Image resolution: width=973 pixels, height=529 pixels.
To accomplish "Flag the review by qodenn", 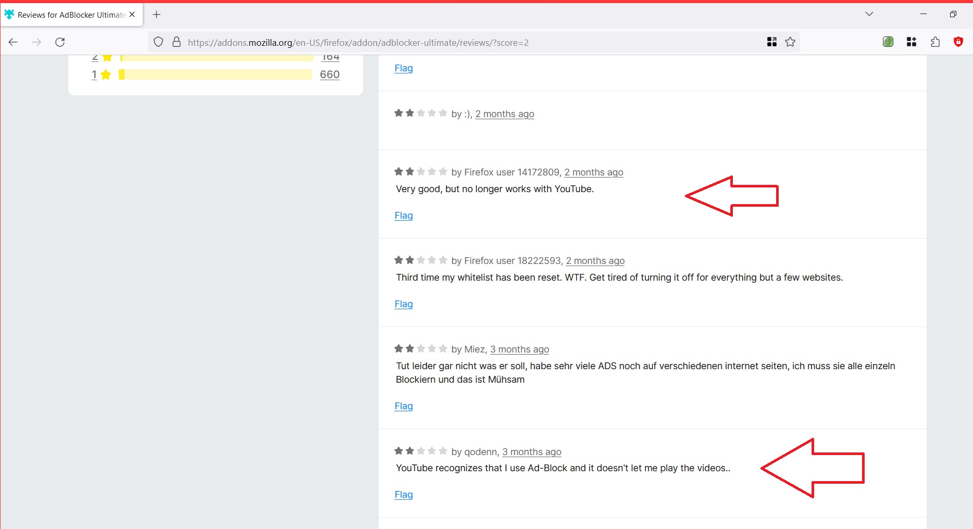I will tap(404, 495).
